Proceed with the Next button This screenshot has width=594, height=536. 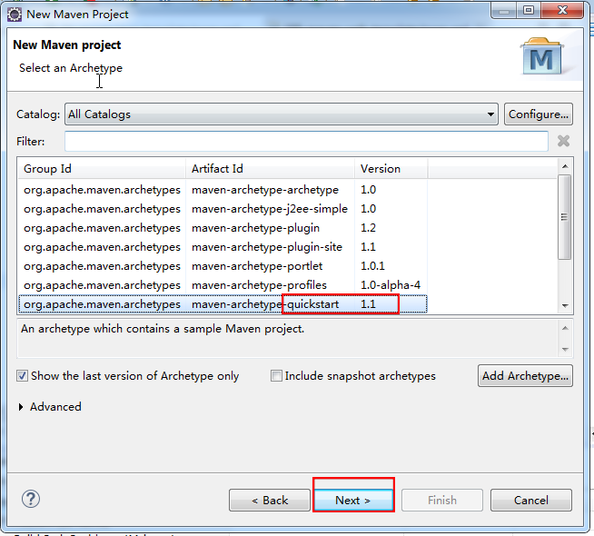pos(353,500)
